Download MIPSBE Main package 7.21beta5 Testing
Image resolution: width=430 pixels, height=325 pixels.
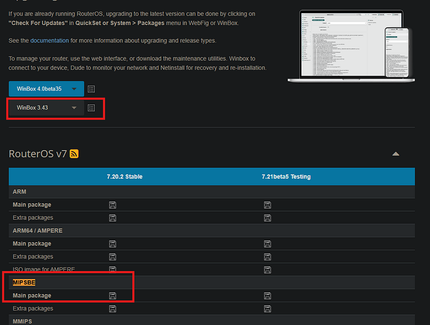pos(267,296)
